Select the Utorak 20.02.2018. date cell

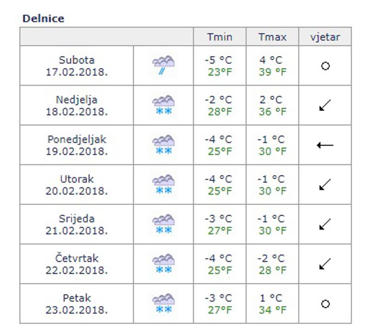point(77,185)
